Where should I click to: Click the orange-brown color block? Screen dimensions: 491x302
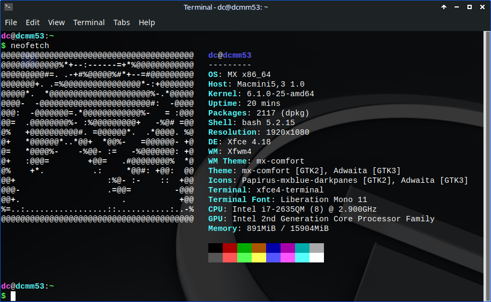point(259,248)
